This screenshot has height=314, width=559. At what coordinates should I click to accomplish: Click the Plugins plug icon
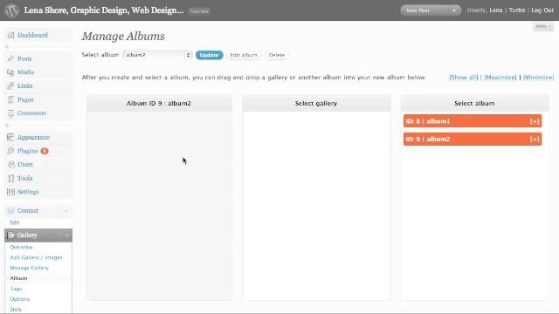click(x=10, y=151)
